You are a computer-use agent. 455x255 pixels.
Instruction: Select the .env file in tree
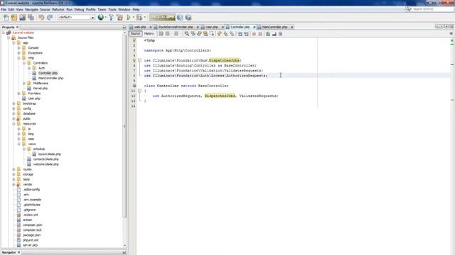[26, 195]
